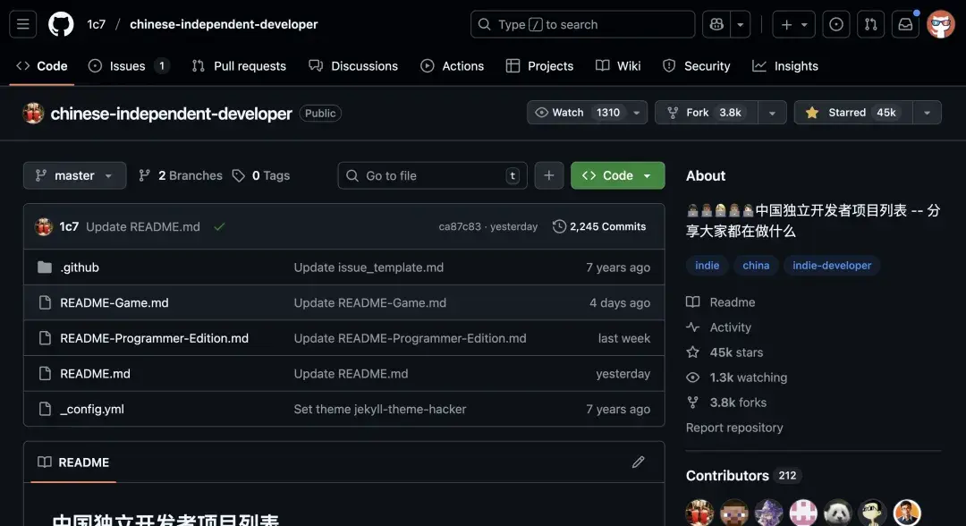Click the add file plus icon beside Go to file
The image size is (966, 526).
548,175
